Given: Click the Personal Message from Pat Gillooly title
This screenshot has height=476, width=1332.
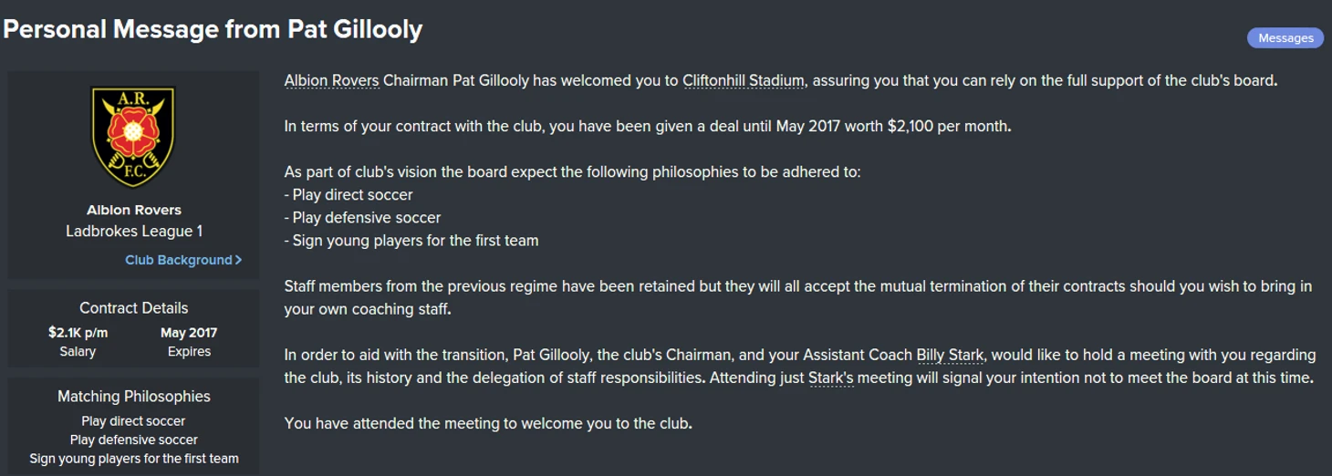Looking at the screenshot, I should pyautogui.click(x=213, y=30).
